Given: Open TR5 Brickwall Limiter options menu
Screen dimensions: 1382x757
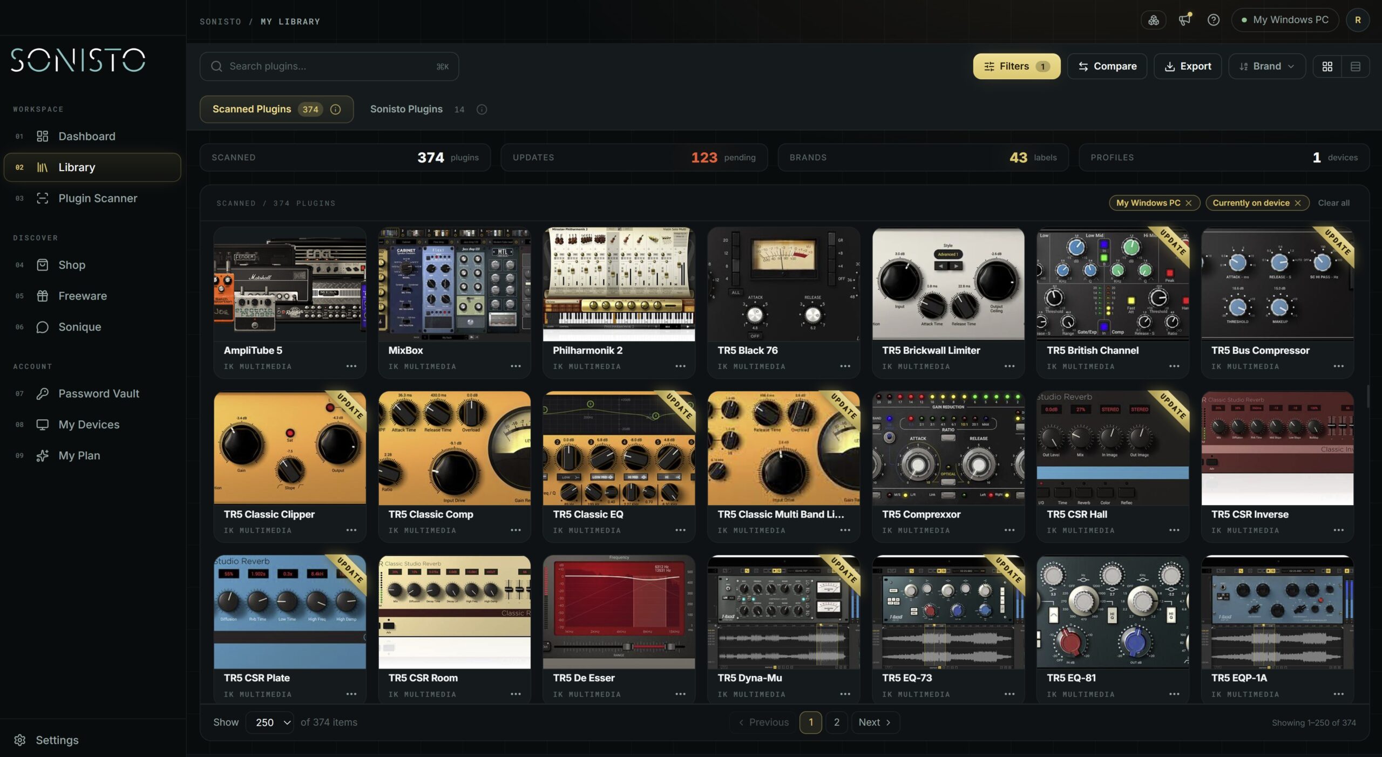Looking at the screenshot, I should (x=1010, y=366).
